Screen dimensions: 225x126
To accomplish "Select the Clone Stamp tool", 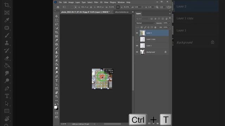I will [x=57, y=52].
